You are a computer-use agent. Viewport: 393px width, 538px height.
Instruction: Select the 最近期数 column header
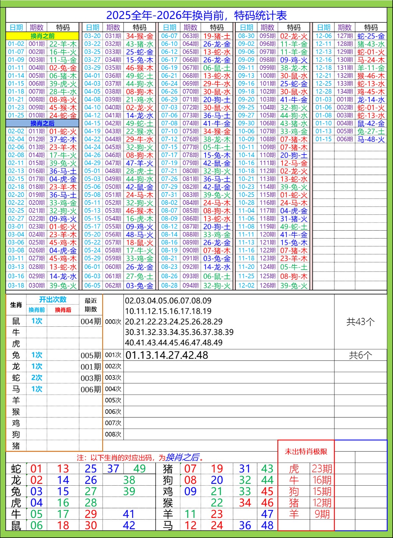coord(91,305)
